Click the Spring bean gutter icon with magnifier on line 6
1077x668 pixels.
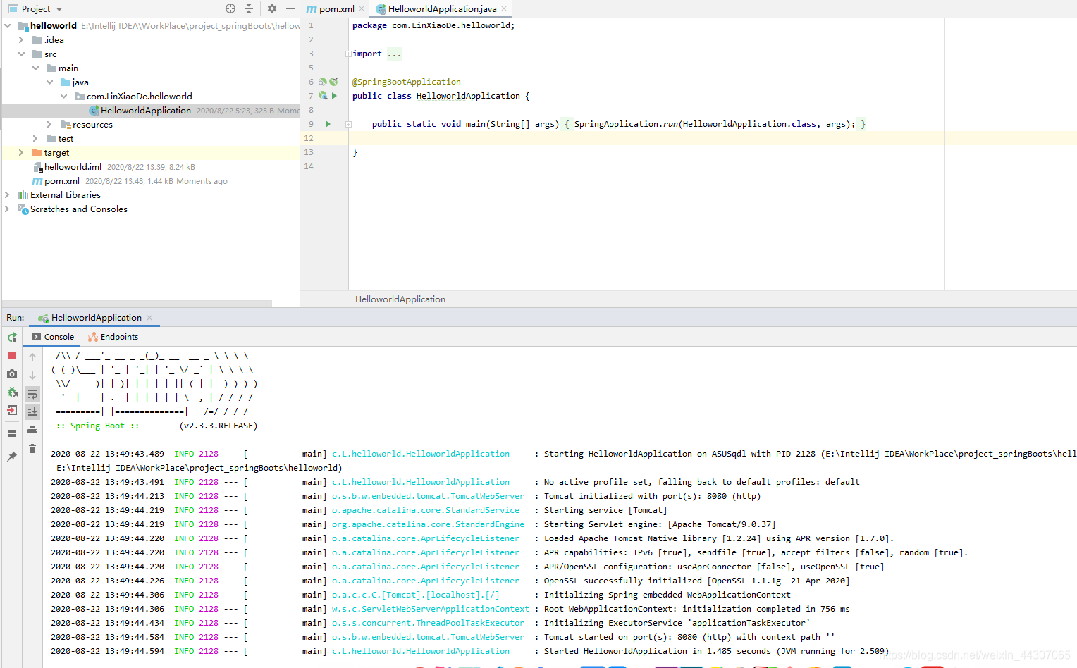click(323, 82)
